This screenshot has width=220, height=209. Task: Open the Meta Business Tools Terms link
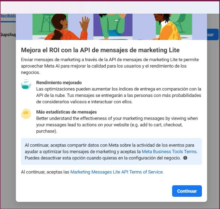pyautogui.click(x=169, y=152)
